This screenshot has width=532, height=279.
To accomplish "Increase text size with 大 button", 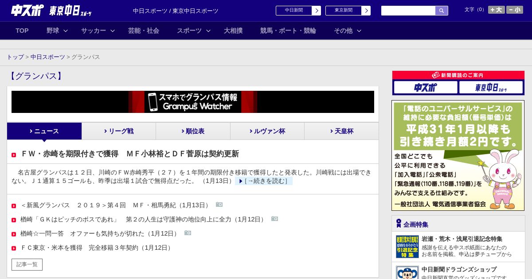I will coord(497,10).
